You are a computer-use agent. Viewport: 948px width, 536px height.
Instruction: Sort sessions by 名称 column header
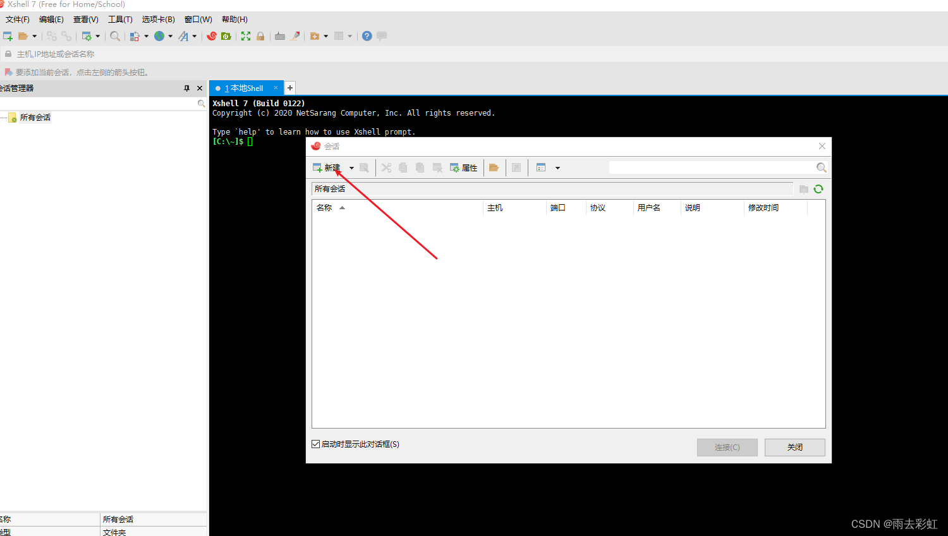[x=398, y=208]
